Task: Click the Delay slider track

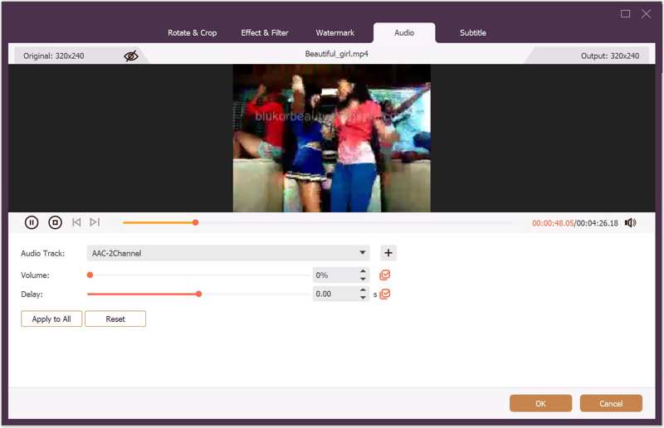Action: (x=249, y=294)
